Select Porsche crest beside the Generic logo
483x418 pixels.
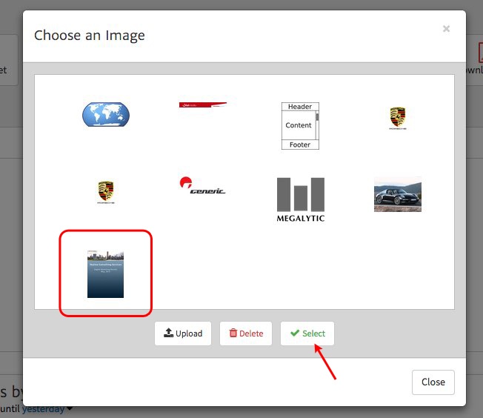105,193
